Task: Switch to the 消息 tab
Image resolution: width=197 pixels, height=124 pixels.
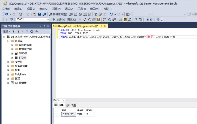Action: [71, 105]
